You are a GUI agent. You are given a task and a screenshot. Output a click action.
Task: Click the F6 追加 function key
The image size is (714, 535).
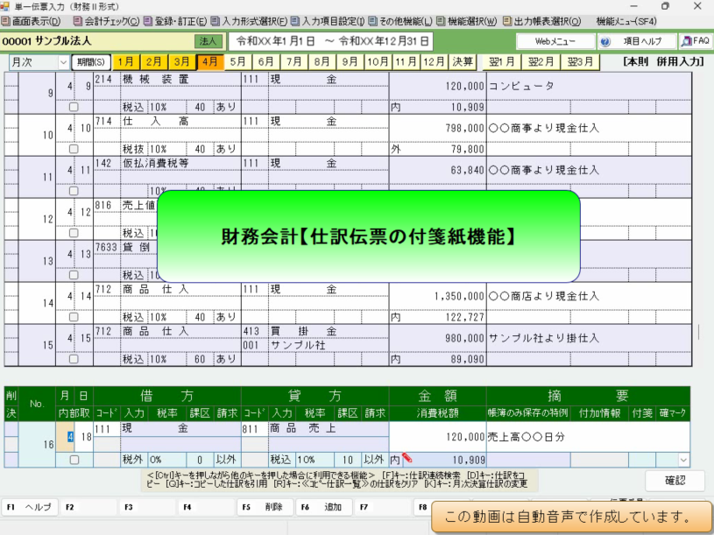pos(324,507)
